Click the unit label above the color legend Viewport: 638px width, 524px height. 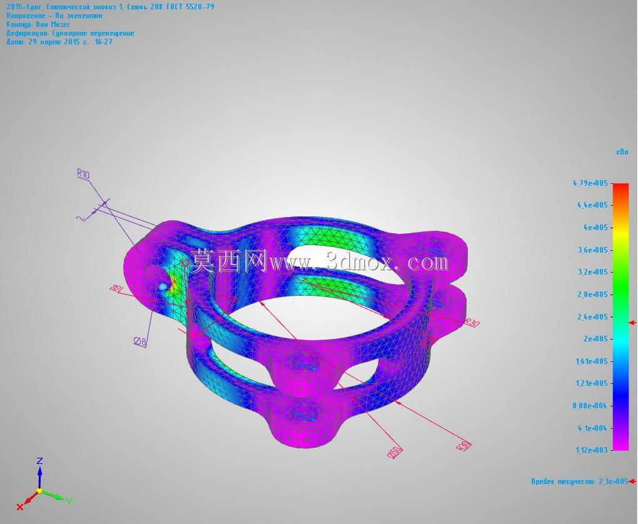[622, 152]
